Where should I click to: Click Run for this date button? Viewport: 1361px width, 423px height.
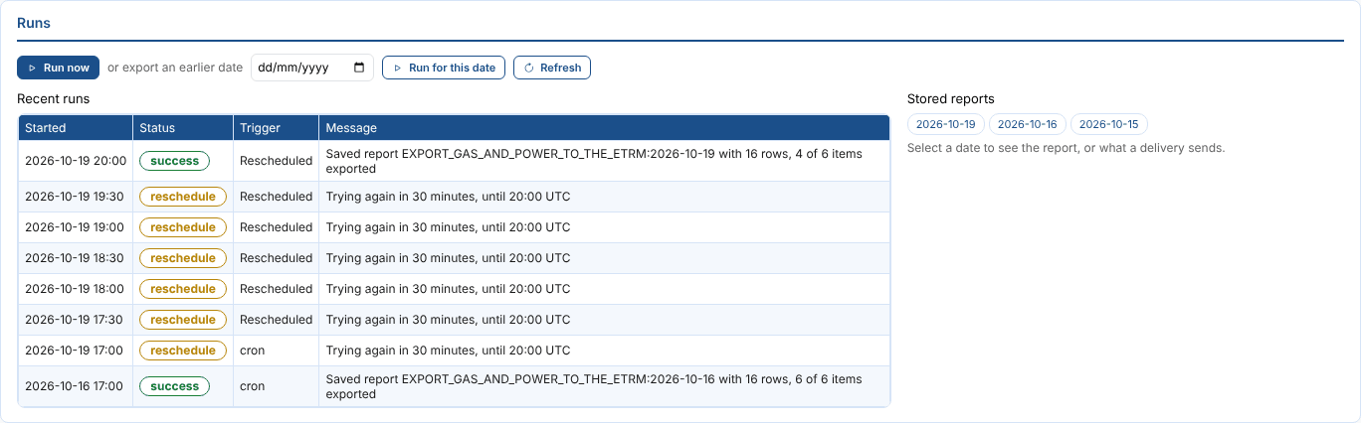click(444, 68)
